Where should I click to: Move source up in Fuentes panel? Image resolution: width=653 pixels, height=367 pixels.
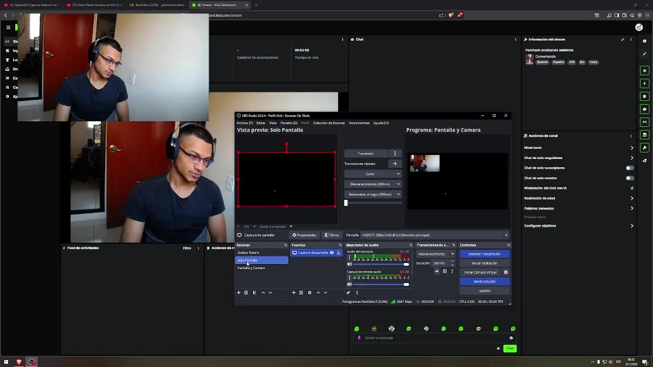pos(318,293)
